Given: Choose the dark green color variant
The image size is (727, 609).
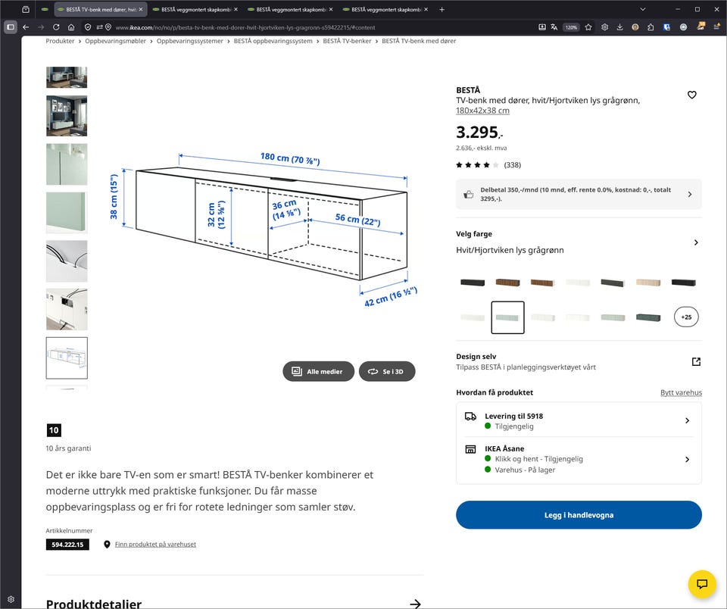Looking at the screenshot, I should [648, 317].
